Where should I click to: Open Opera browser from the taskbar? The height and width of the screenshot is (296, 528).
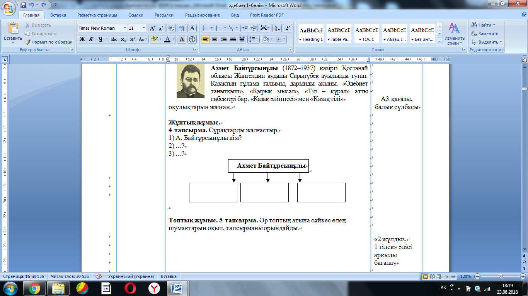(130, 288)
